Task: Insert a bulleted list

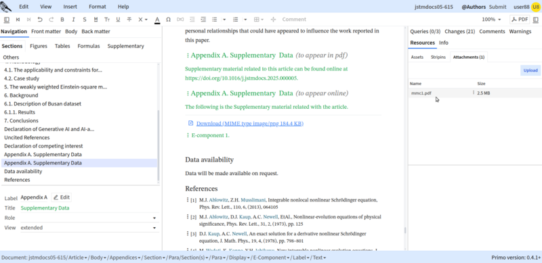Action: point(215,20)
